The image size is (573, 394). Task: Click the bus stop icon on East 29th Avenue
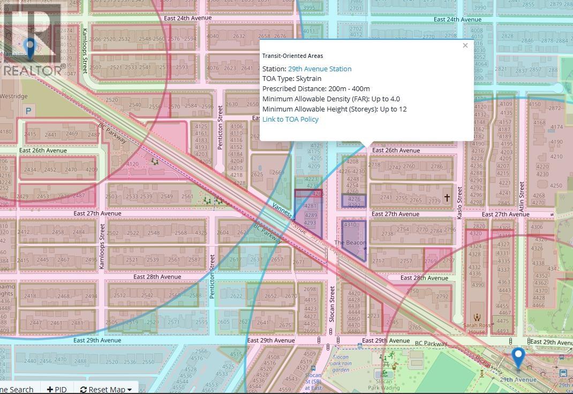click(x=360, y=345)
